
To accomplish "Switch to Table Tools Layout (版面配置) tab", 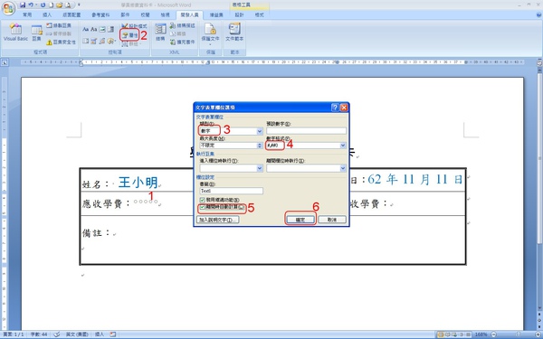I will [x=260, y=15].
